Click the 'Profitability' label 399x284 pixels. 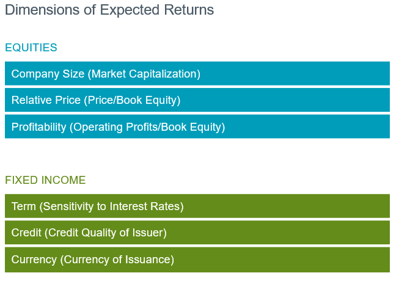point(38,127)
